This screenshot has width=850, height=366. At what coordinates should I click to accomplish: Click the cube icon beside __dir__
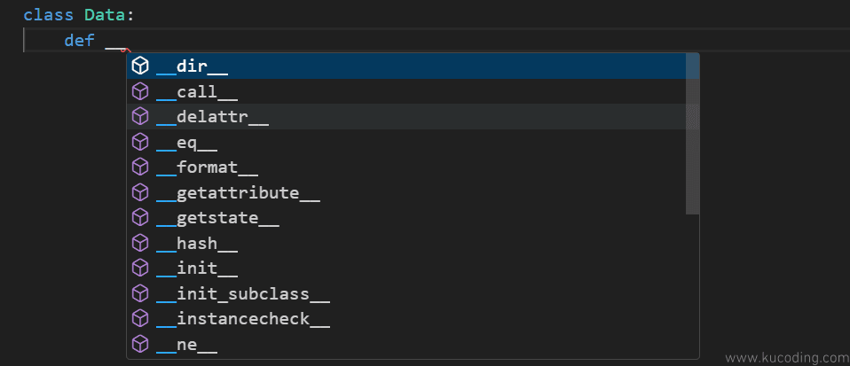[140, 66]
